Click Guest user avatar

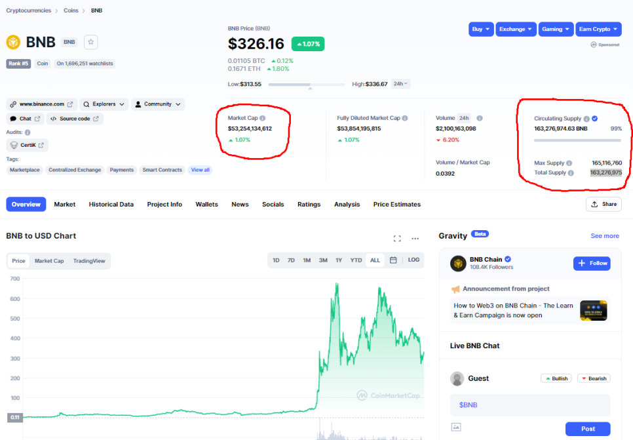pos(457,378)
